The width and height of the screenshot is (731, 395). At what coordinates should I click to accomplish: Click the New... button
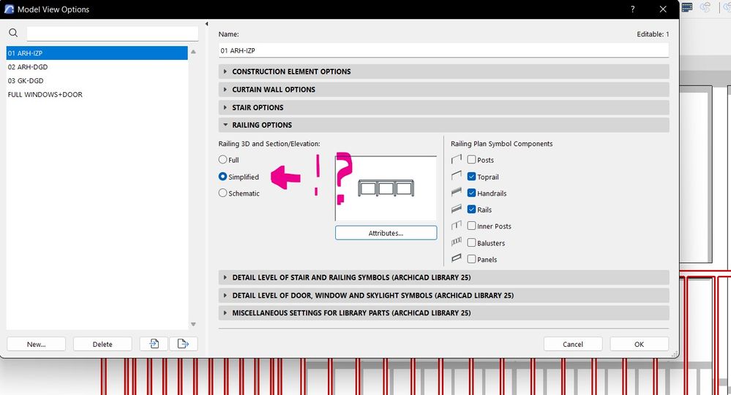tap(37, 344)
